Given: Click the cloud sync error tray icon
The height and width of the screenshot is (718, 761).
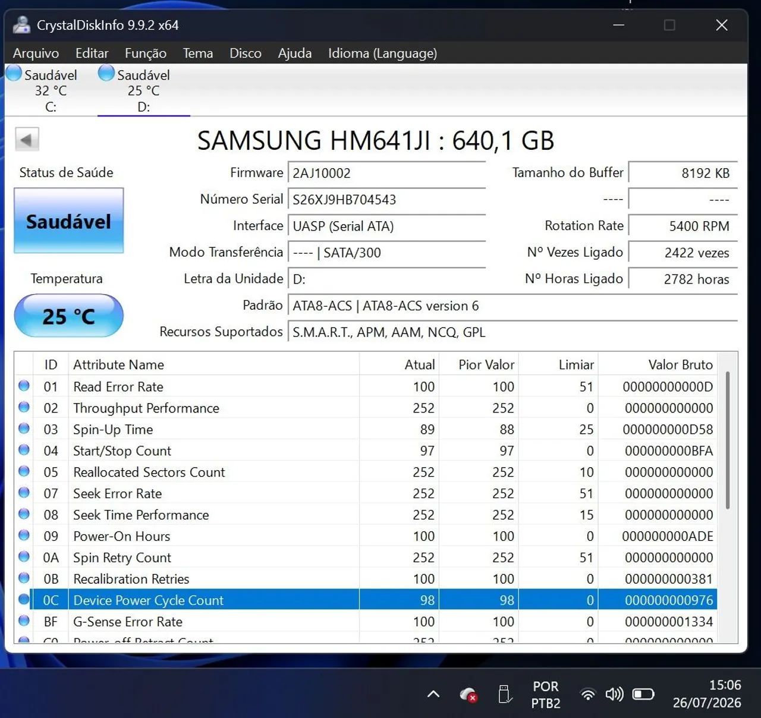Looking at the screenshot, I should click(468, 694).
